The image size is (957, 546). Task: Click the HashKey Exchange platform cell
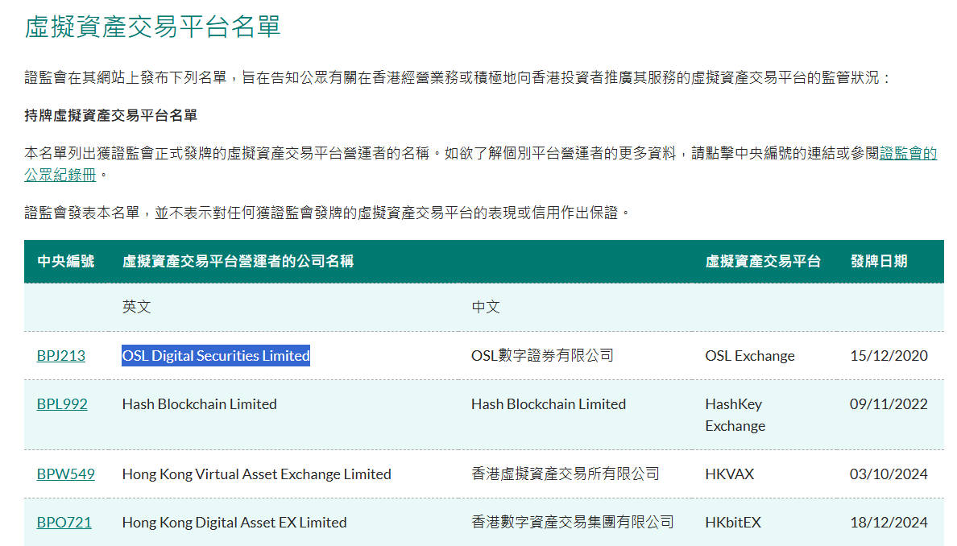[x=735, y=414]
